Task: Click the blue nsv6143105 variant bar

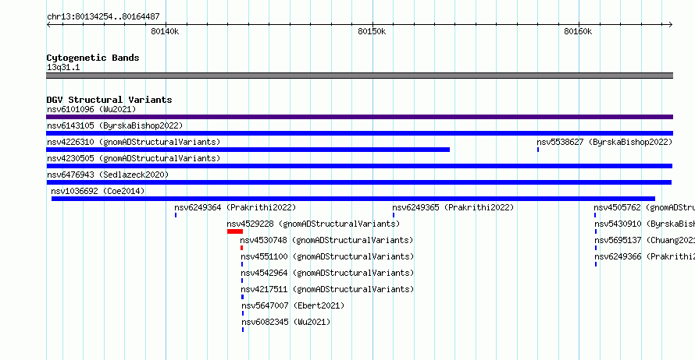Action: pyautogui.click(x=359, y=133)
